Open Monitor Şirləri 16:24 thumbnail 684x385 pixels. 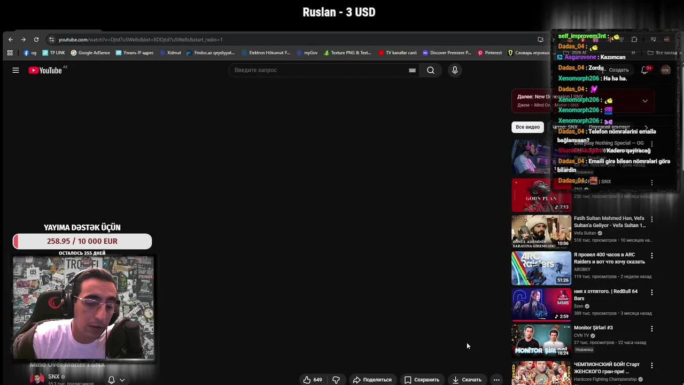click(541, 341)
